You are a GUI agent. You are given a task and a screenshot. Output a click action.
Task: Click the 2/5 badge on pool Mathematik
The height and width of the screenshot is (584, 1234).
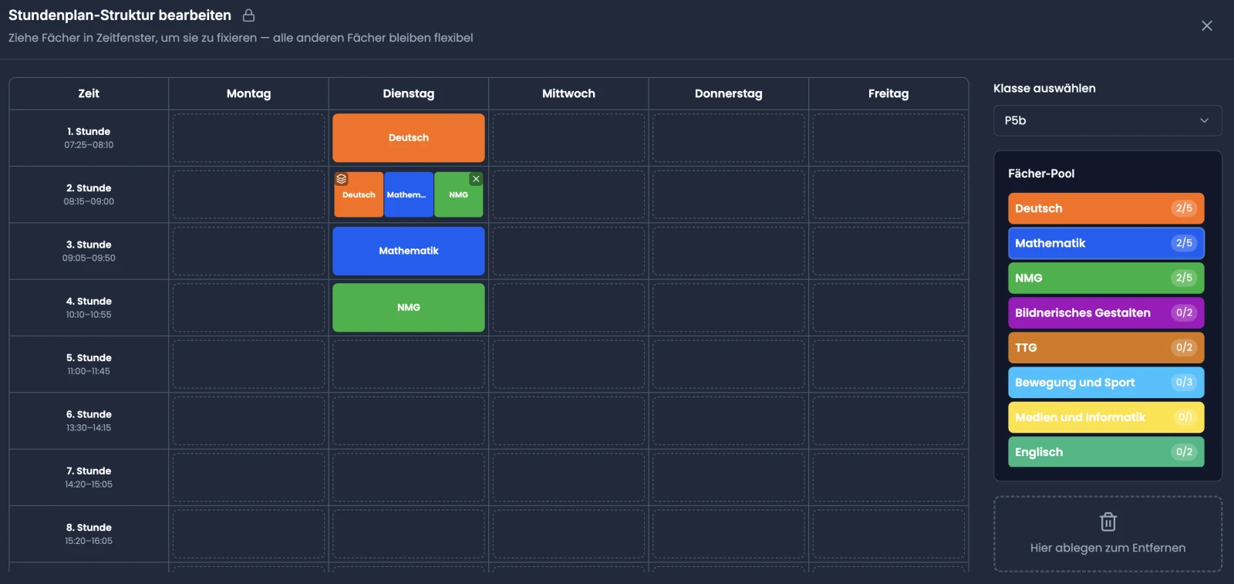(1184, 243)
